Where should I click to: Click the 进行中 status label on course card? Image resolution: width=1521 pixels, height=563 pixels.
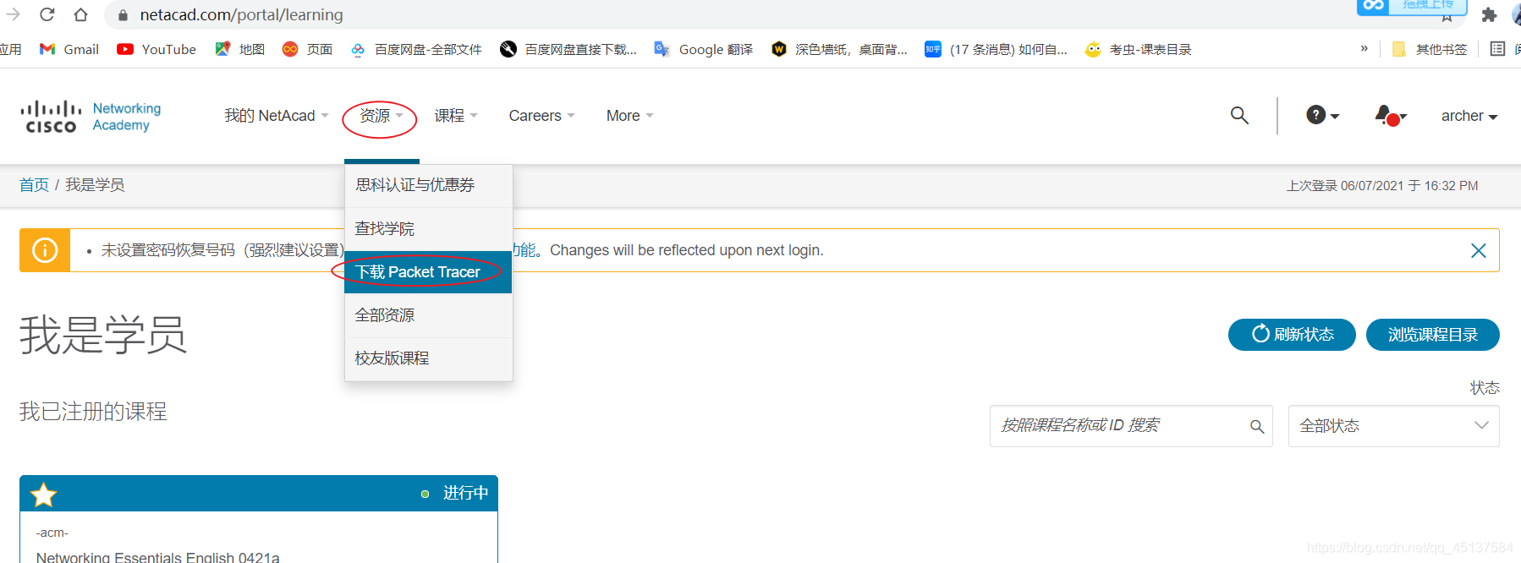tap(465, 493)
